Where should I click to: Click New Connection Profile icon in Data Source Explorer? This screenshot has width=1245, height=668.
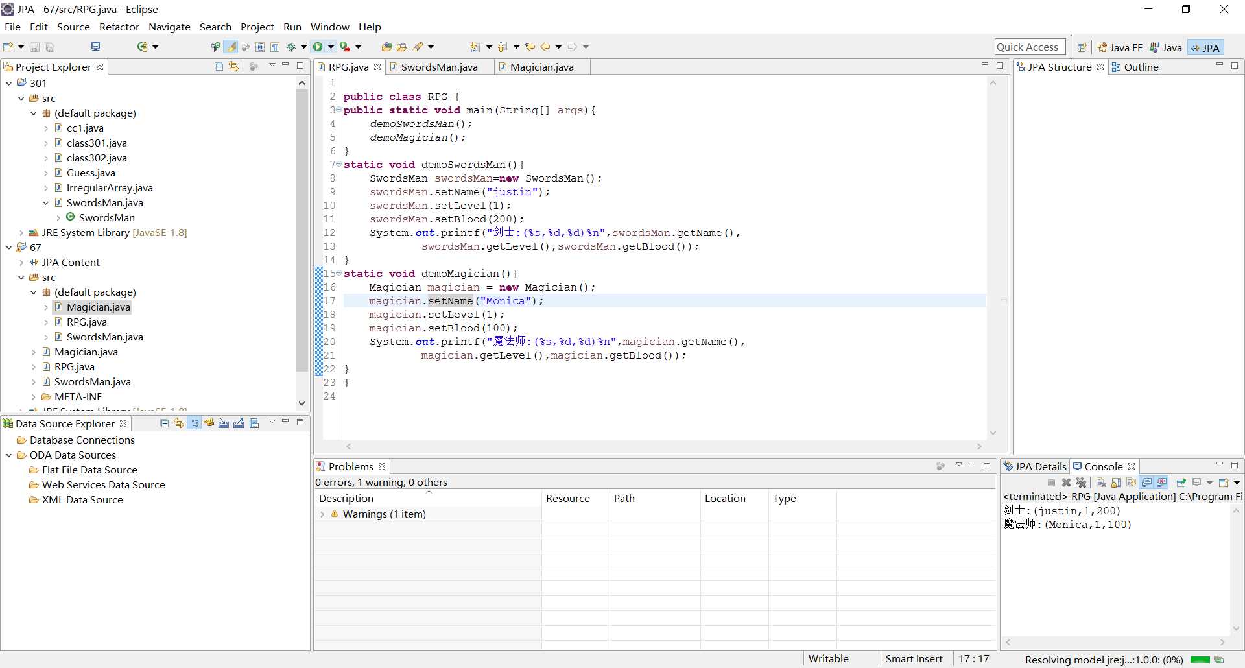[x=209, y=423]
